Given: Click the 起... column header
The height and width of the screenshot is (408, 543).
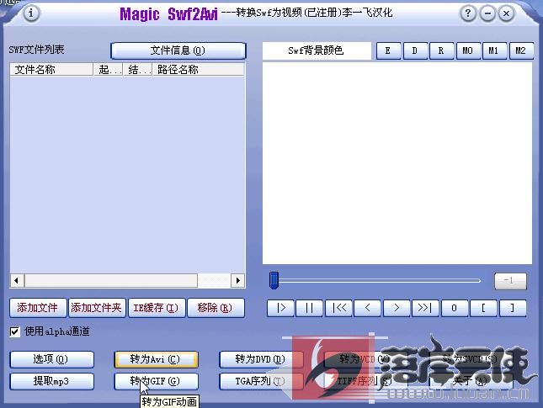Looking at the screenshot, I should [x=109, y=70].
